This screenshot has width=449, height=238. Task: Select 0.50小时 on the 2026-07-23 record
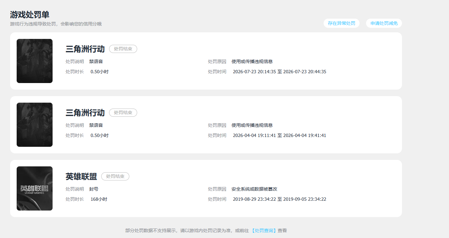[x=100, y=72]
